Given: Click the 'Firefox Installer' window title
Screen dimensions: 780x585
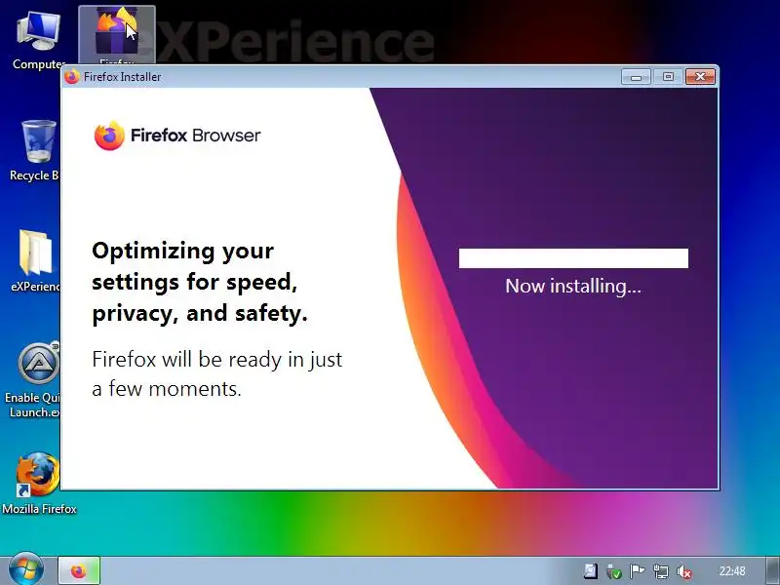Looking at the screenshot, I should click(x=123, y=77).
